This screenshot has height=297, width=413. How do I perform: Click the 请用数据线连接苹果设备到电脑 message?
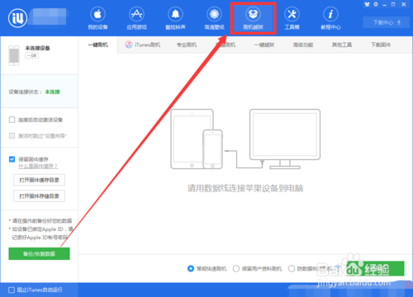click(x=245, y=188)
